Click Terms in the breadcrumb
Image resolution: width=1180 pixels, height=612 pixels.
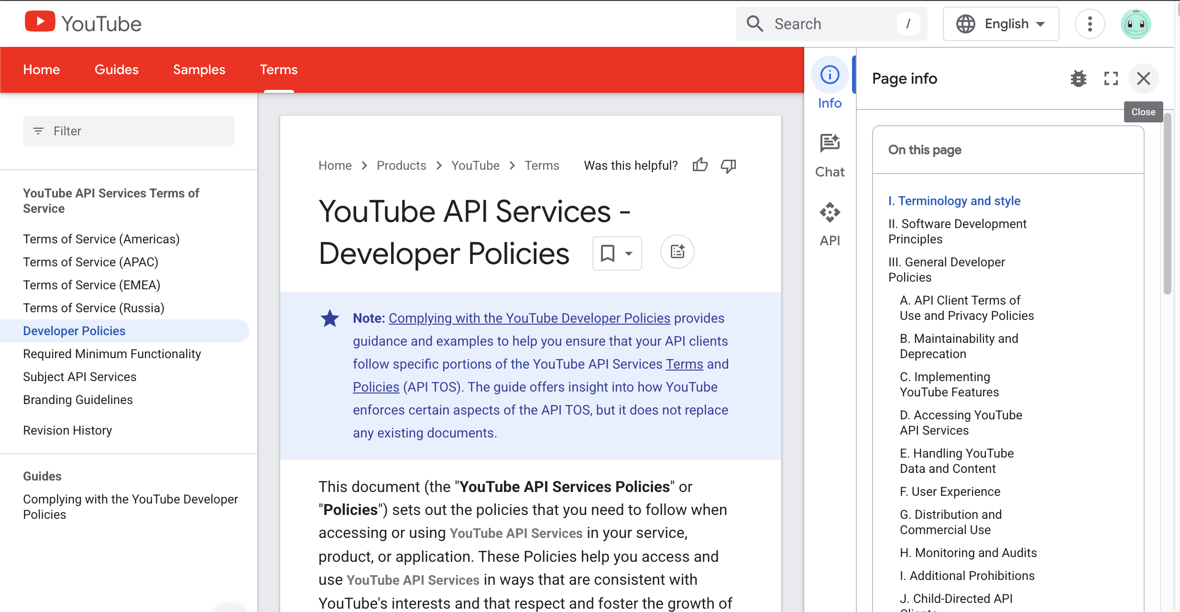coord(542,165)
